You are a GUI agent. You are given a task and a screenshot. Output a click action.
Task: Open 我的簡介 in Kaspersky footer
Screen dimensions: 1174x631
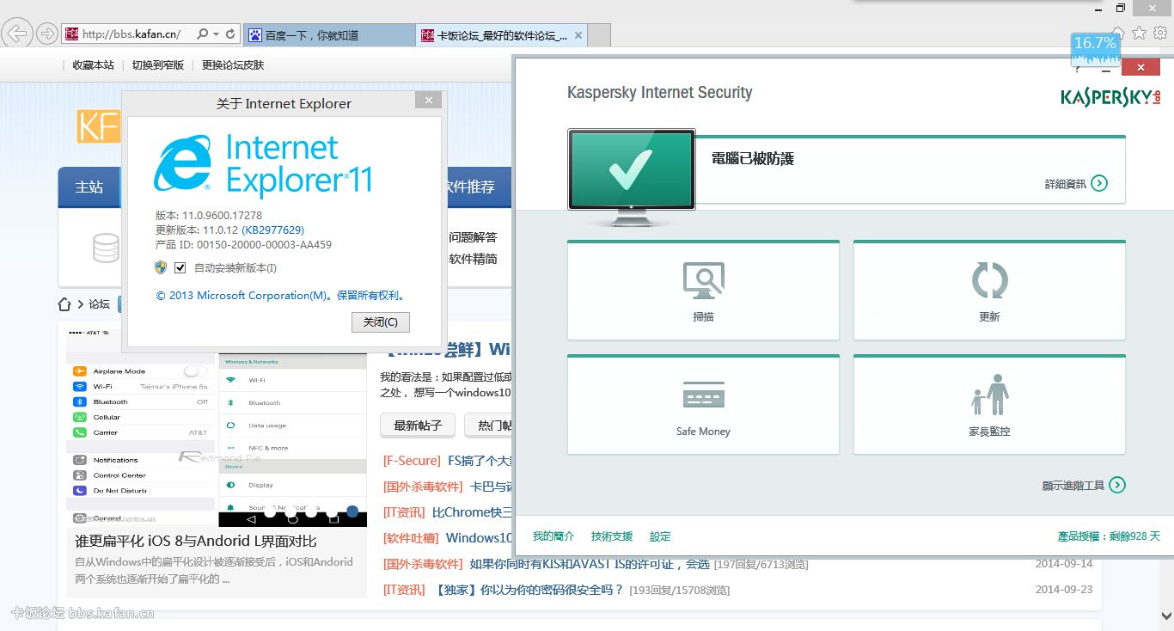(553, 536)
